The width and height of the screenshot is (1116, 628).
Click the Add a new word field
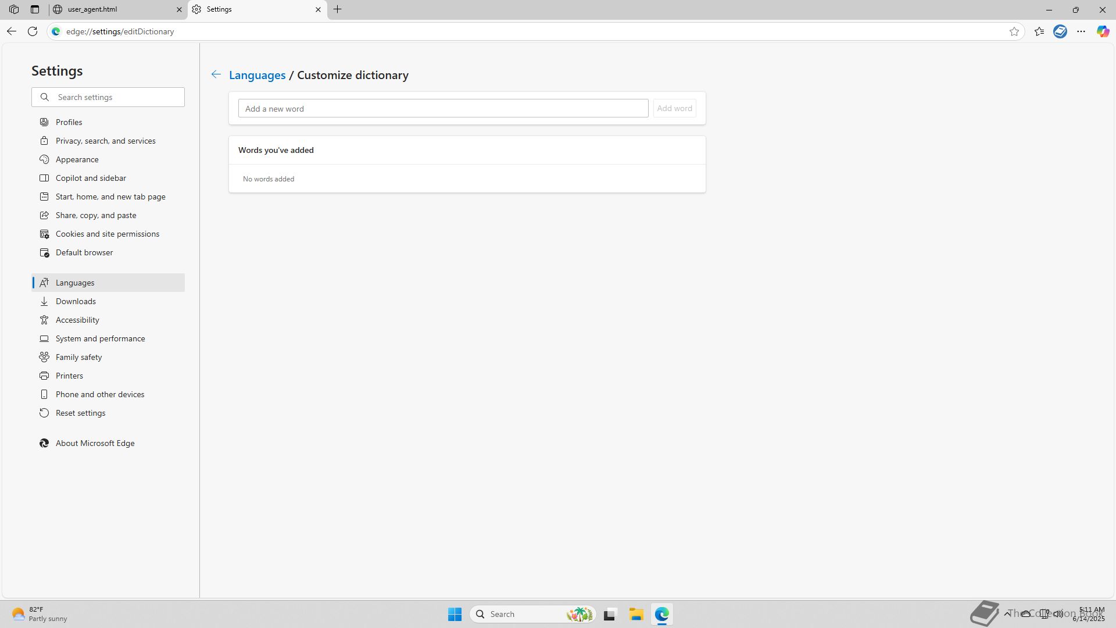(443, 109)
